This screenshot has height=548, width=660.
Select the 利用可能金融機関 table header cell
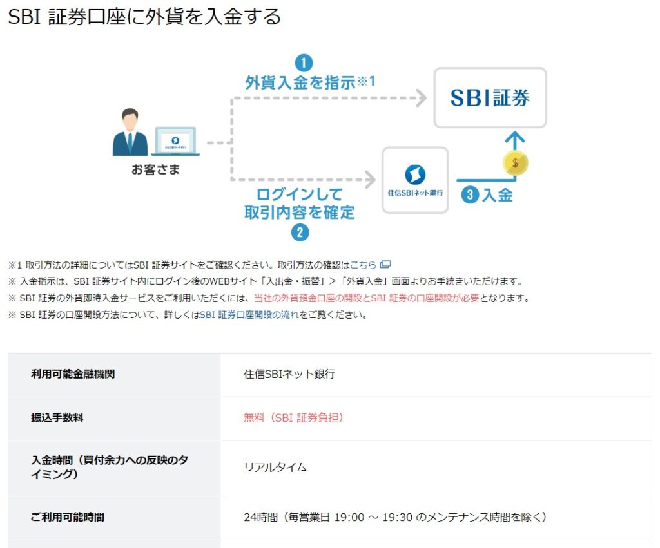click(73, 374)
